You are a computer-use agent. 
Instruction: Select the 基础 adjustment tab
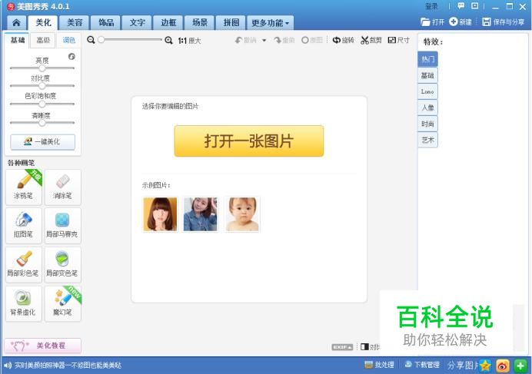coord(18,40)
